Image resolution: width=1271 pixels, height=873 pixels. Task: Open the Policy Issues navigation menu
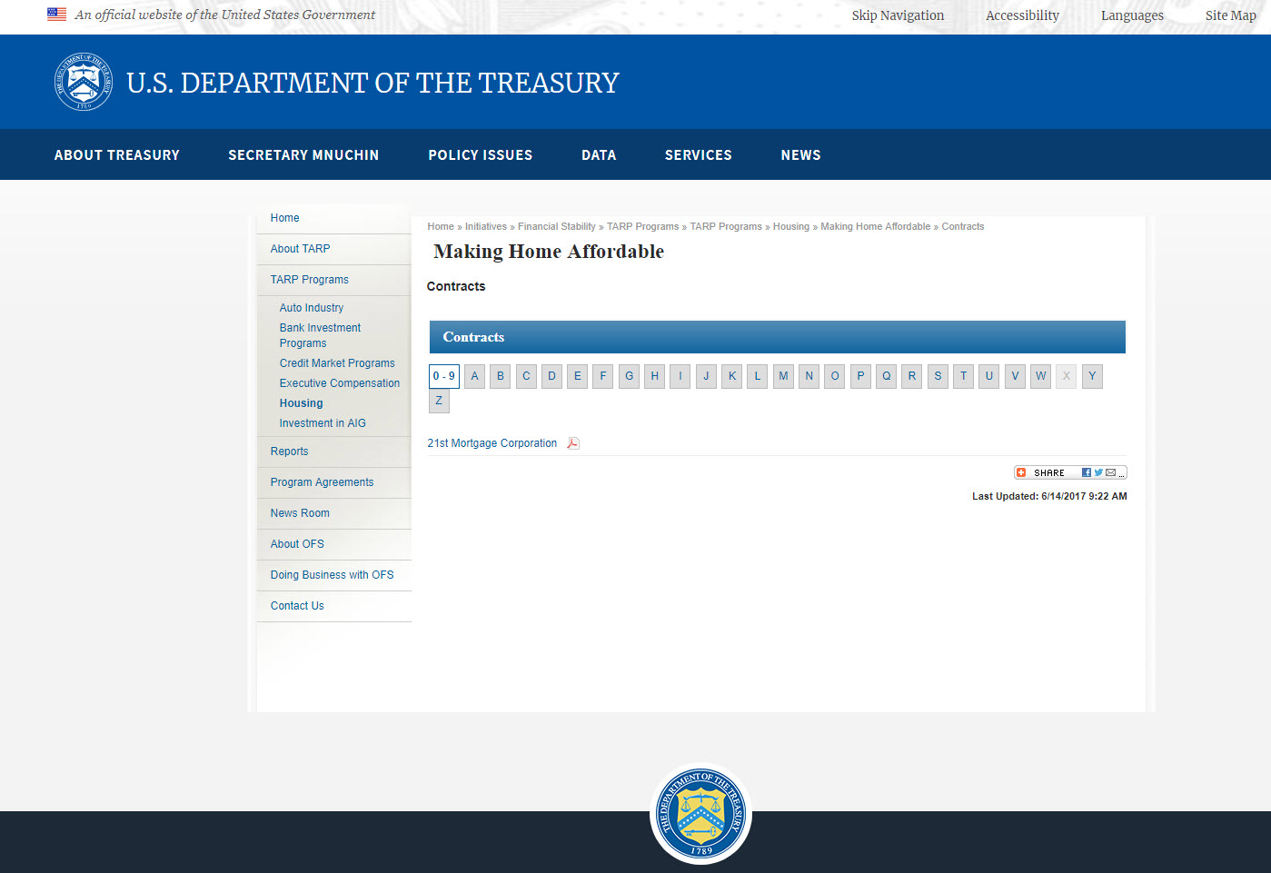click(481, 155)
